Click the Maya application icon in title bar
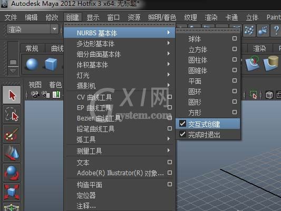Screen dimensions: 281x211 (4, 4)
